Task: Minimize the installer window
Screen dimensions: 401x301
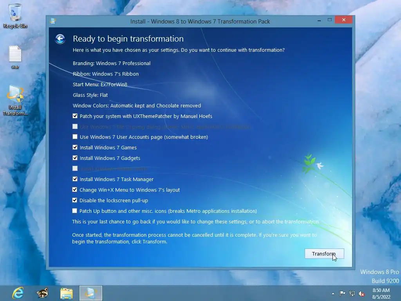Action: [319, 20]
